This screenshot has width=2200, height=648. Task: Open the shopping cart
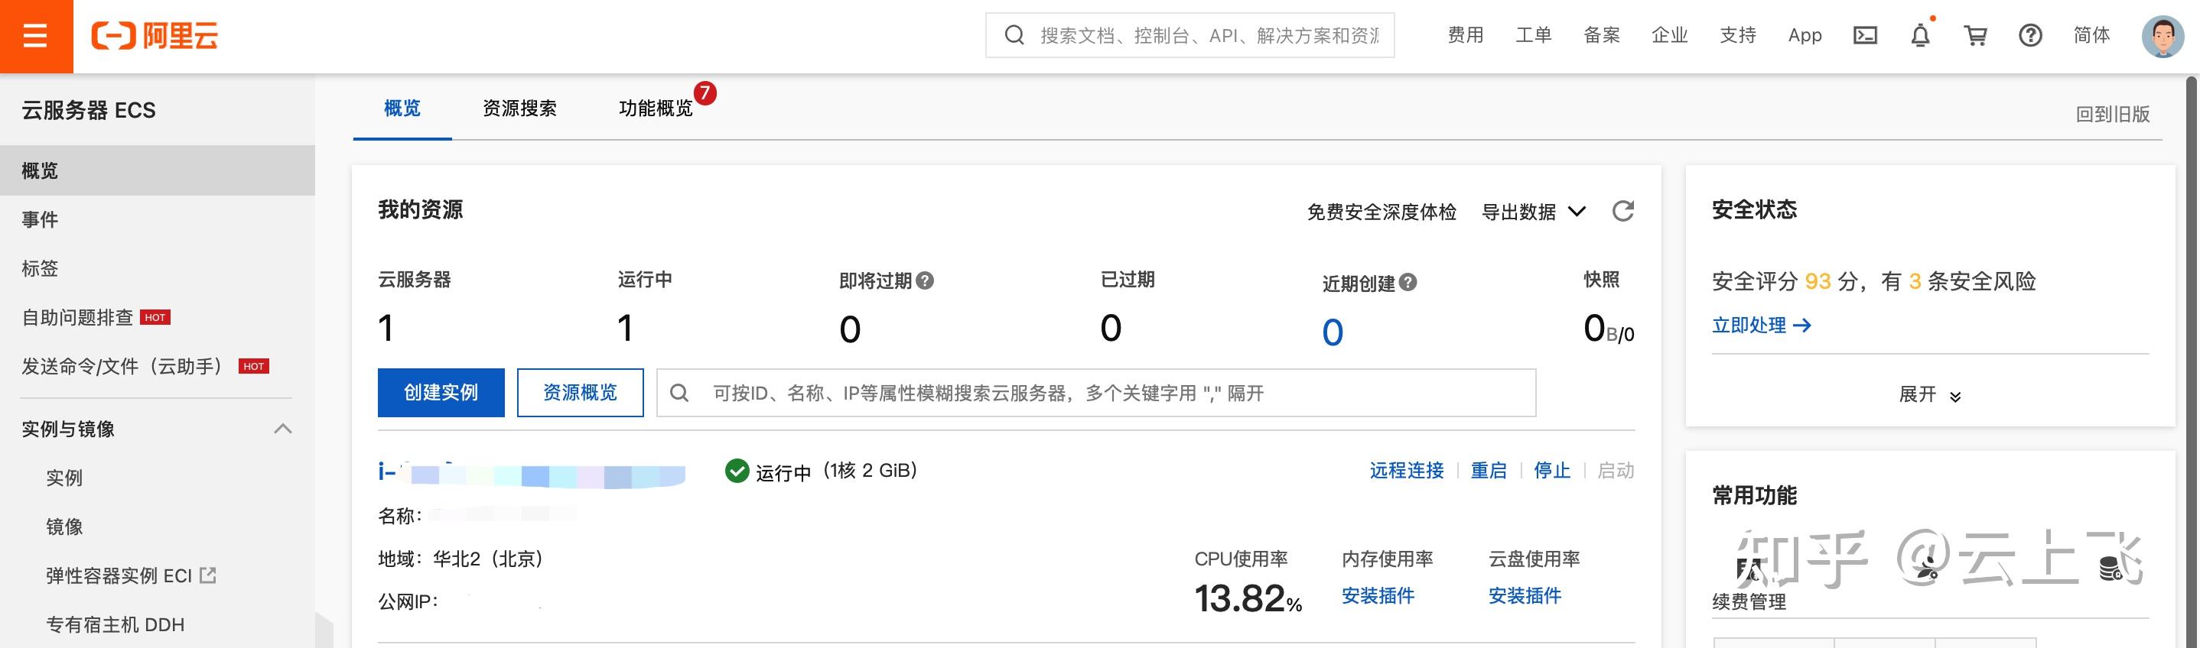1975,36
